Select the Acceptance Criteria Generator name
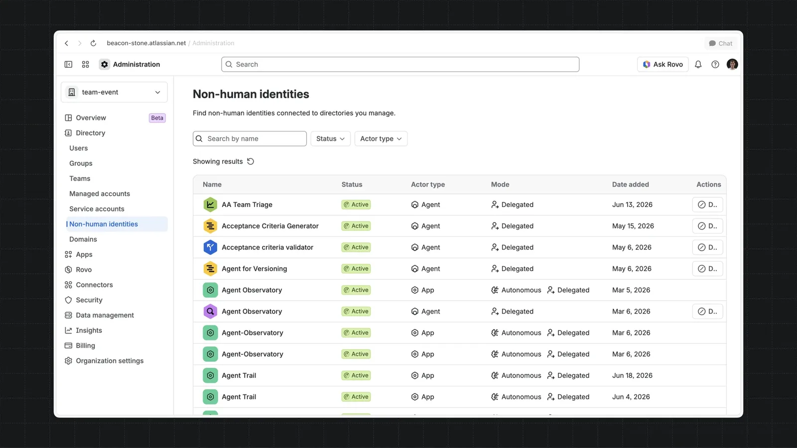Image resolution: width=797 pixels, height=448 pixels. [270, 226]
